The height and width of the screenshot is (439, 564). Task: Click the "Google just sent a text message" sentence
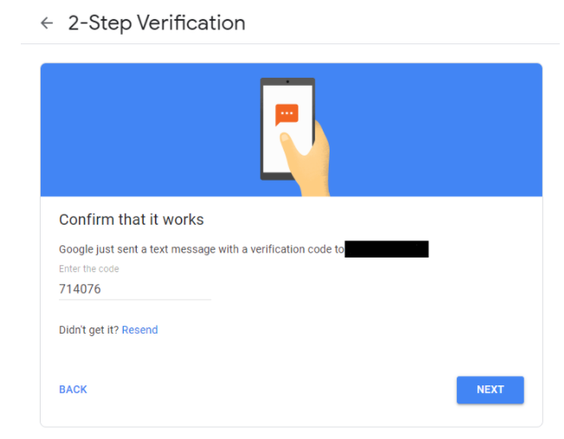tap(201, 250)
